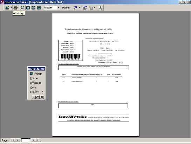Viewport: 191px width, 144px height.
Task: Open the Fichier menu
Action: click(x=38, y=74)
